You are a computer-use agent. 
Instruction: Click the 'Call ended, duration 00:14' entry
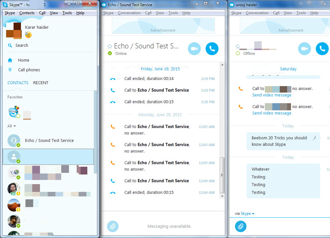click(149, 79)
